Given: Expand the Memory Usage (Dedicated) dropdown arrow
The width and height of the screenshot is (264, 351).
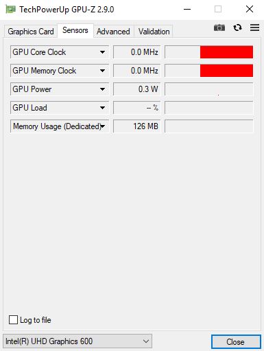Looking at the screenshot, I should [x=103, y=126].
